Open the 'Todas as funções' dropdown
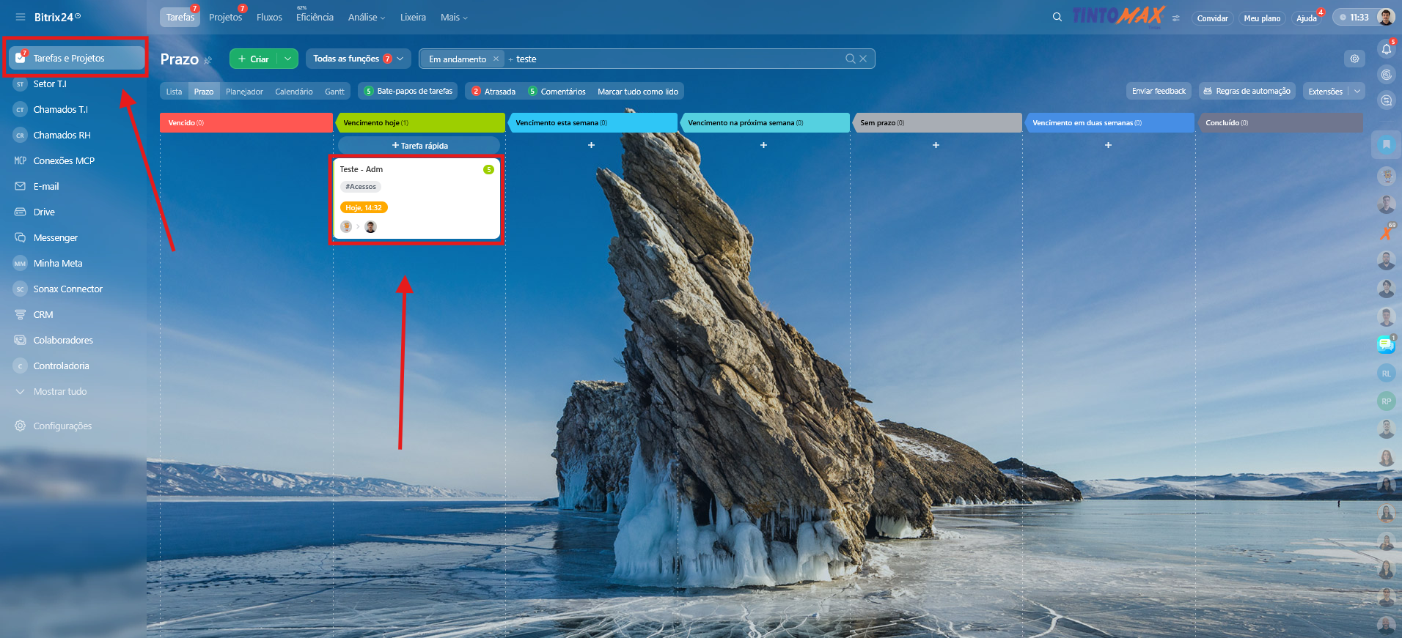The image size is (1402, 638). [358, 59]
